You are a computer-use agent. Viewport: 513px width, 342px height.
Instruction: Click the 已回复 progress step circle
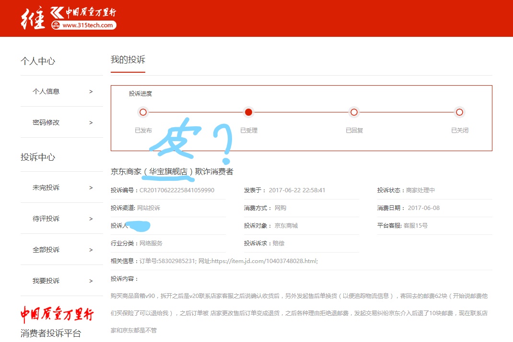[354, 112]
